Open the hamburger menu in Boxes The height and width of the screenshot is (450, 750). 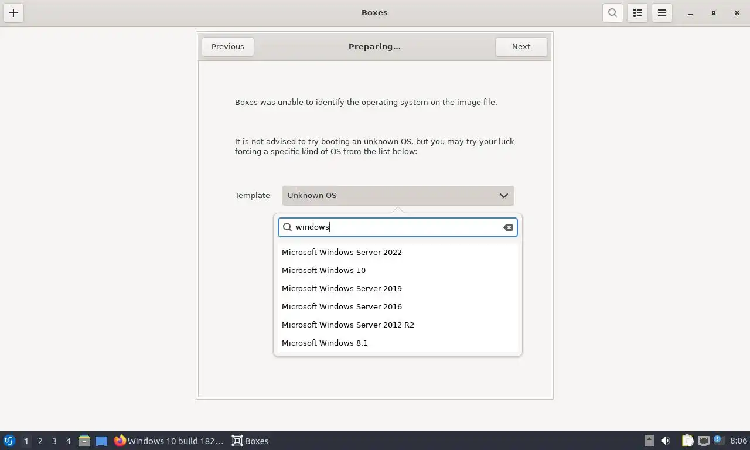point(662,13)
